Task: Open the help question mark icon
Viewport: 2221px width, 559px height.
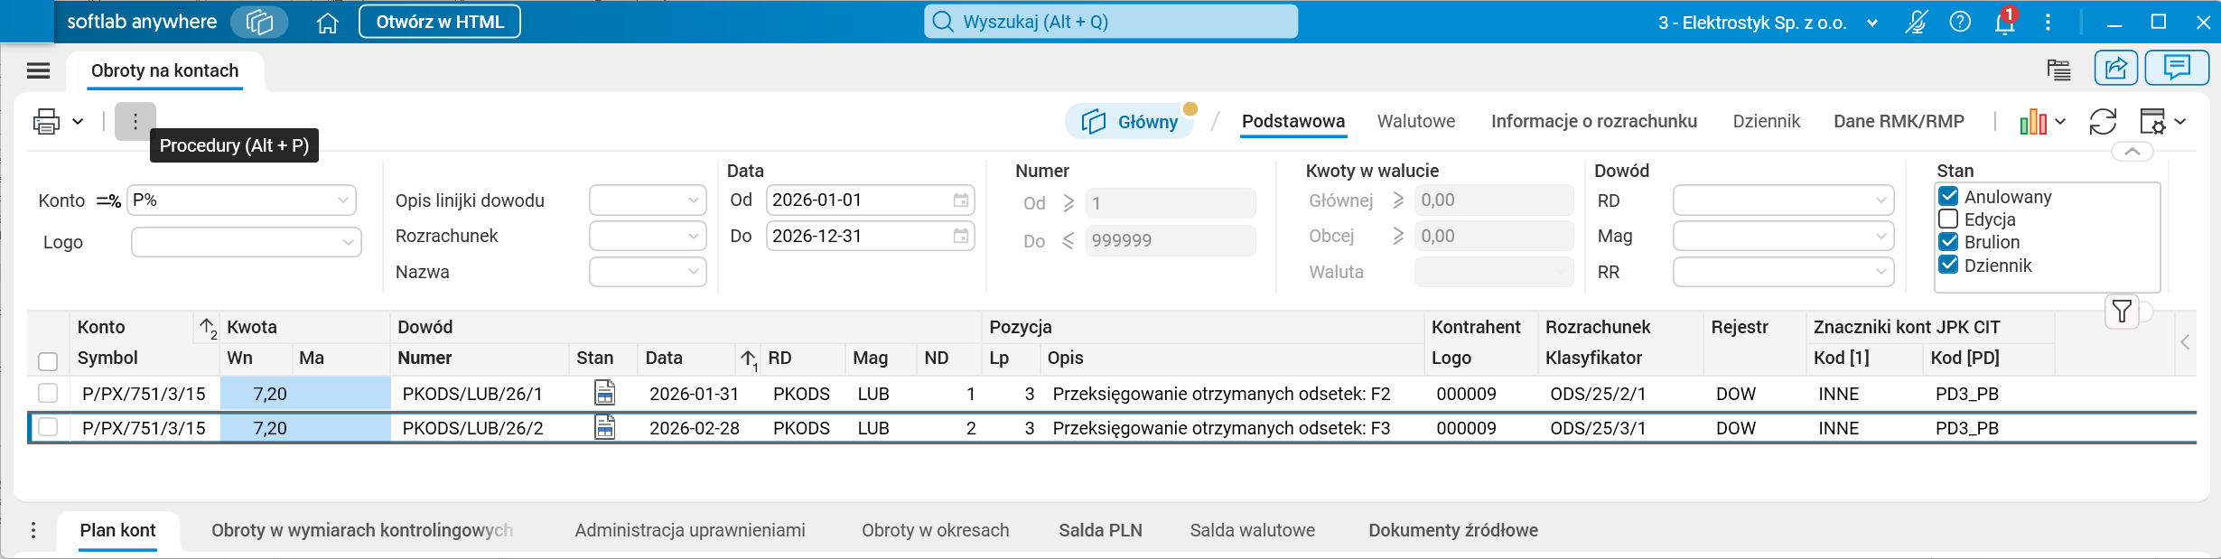Action: (1960, 22)
